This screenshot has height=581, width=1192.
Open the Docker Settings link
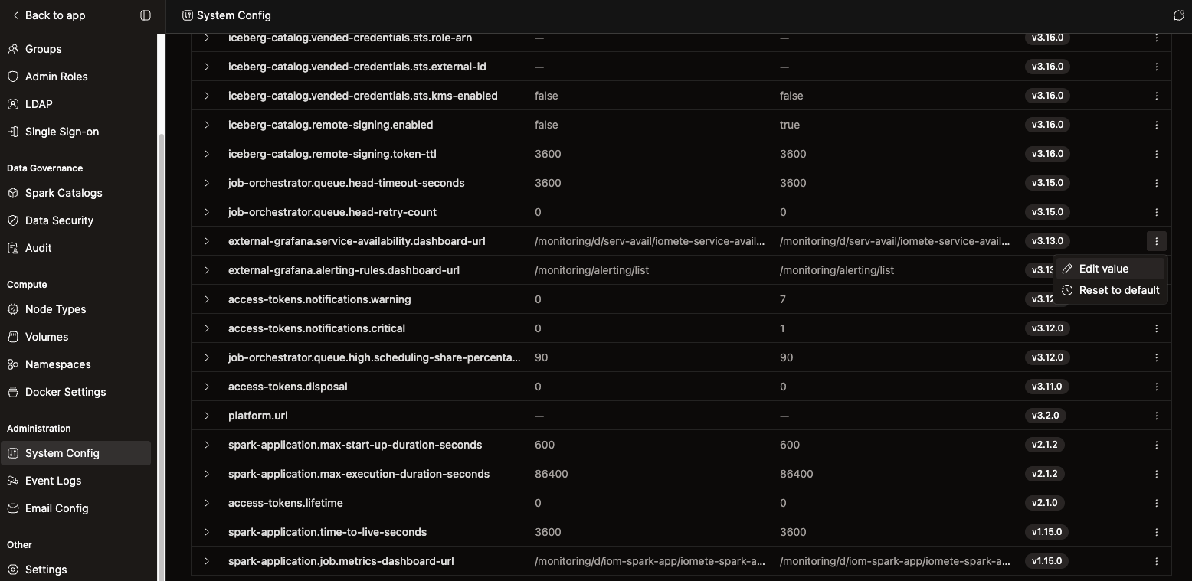(76, 392)
